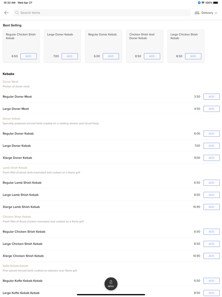Click the Portion of doner meat description
Image resolution: width=222 pixels, height=297 pixels.
(x=16, y=86)
